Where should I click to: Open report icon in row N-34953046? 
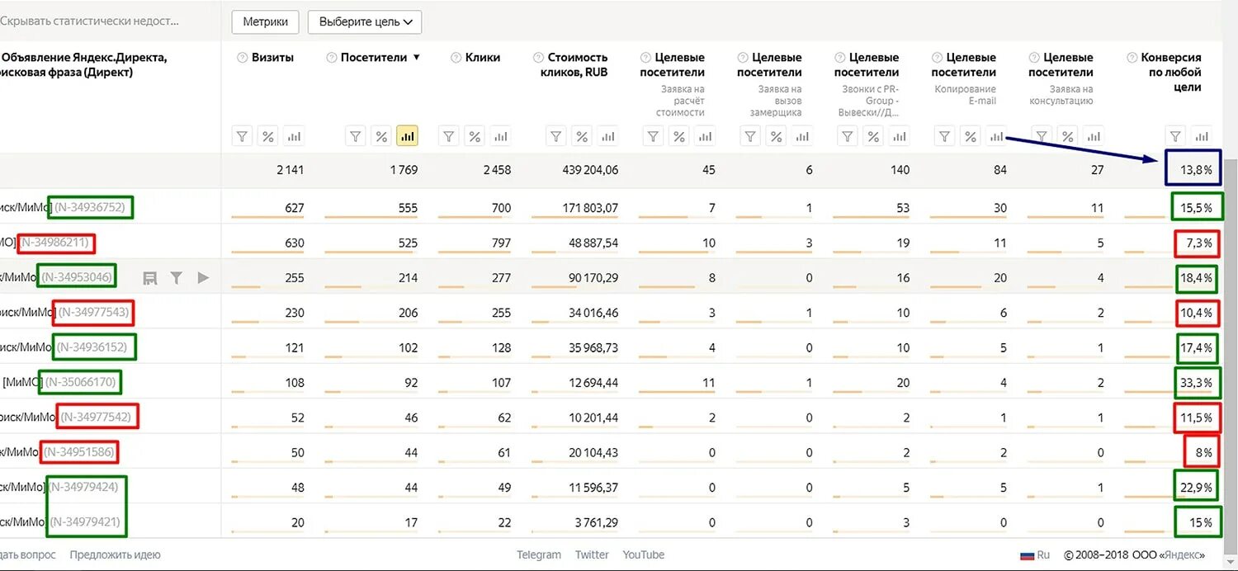pos(150,278)
